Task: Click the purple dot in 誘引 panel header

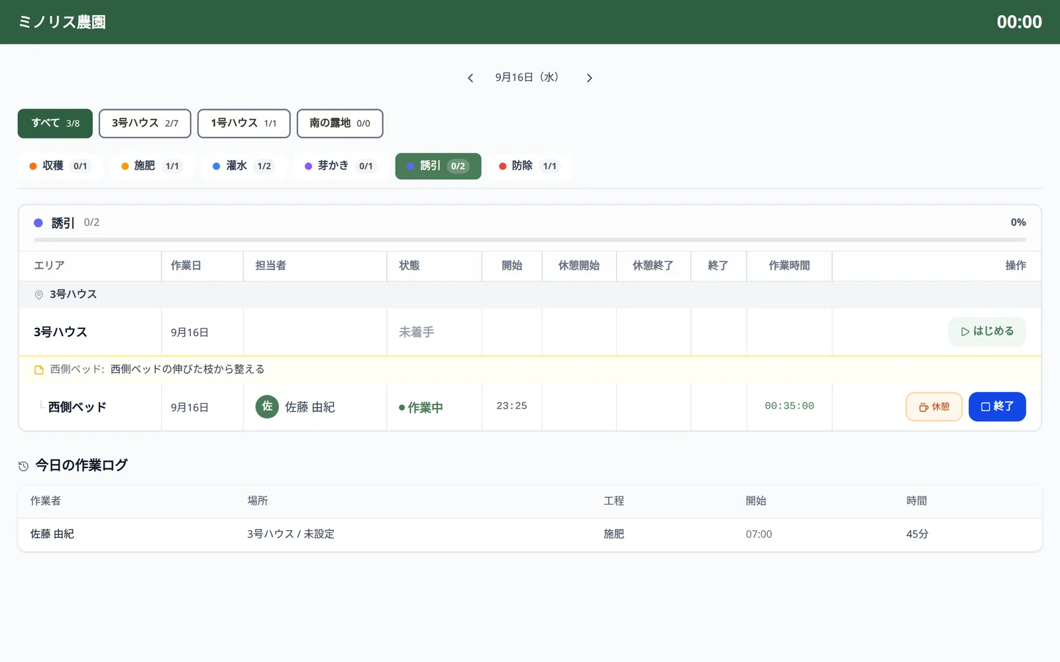Action: [x=38, y=223]
